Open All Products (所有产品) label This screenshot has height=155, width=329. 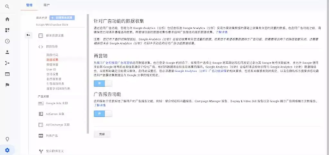[52, 136]
